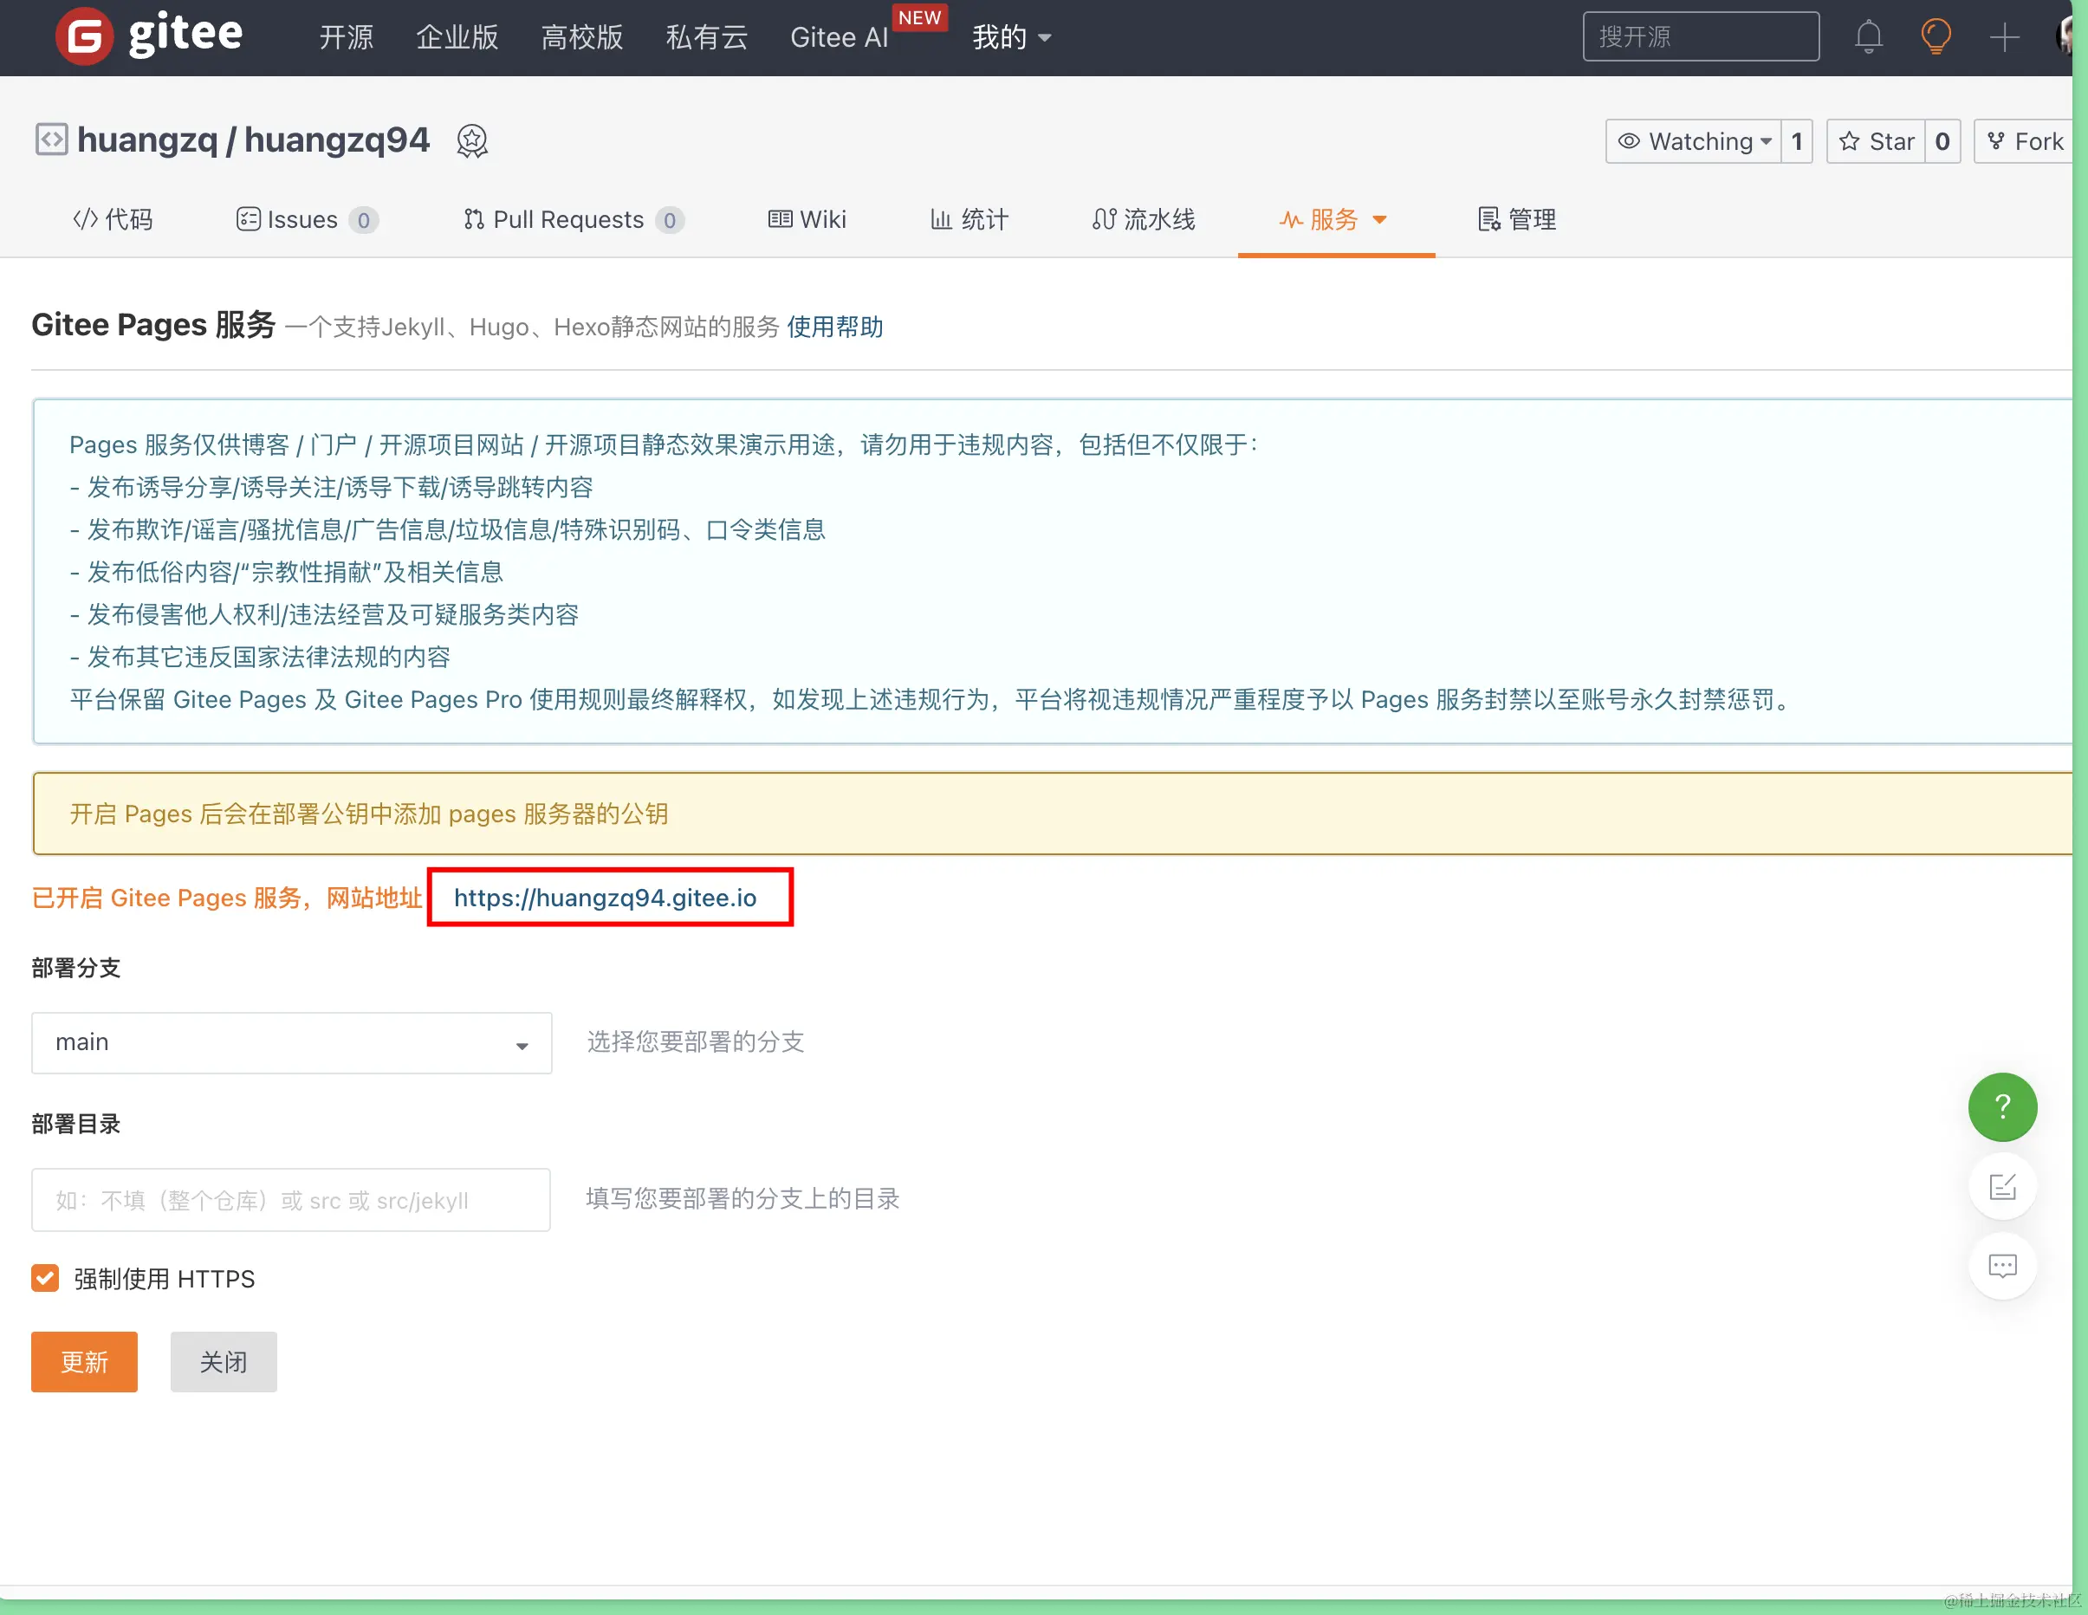The image size is (2088, 1615).
Task: Click the 关闭 button
Action: coord(224,1362)
